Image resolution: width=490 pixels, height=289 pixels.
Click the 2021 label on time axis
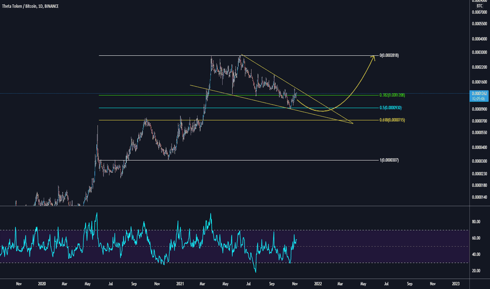(x=180, y=284)
